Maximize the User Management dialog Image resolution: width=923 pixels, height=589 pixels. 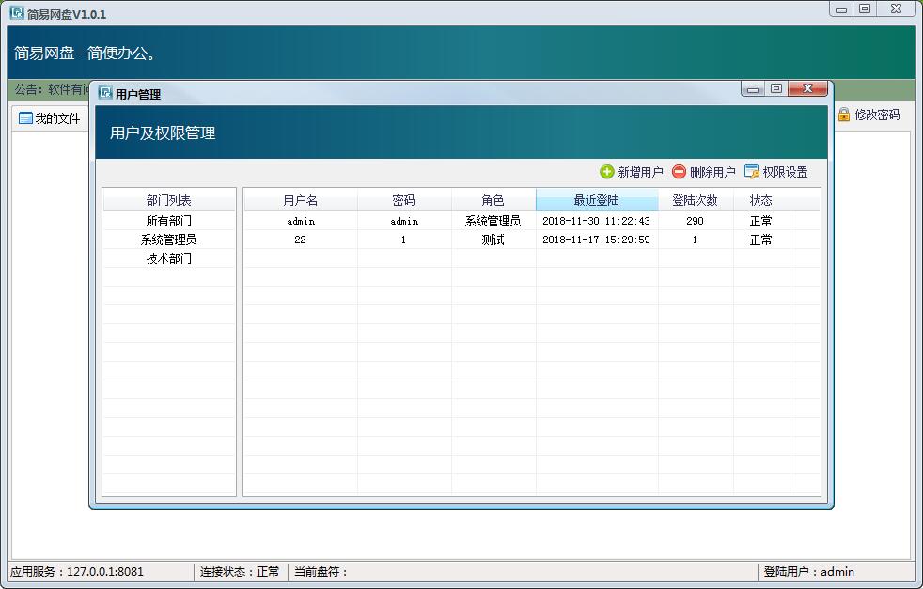[775, 89]
